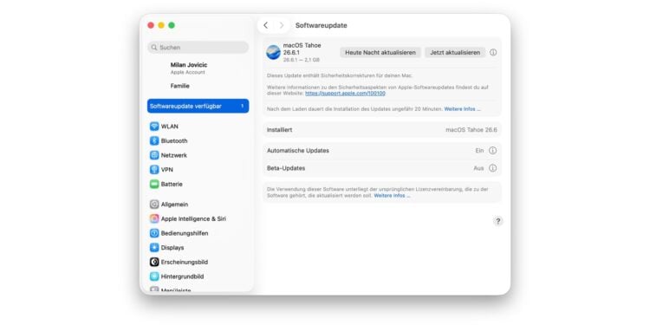Click the macOS Tahoe update icon

pos(273,52)
